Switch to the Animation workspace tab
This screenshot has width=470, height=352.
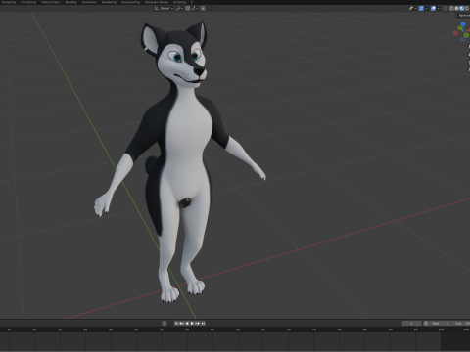click(89, 2)
